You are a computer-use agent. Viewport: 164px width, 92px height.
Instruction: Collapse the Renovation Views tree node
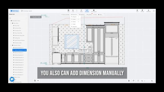click(x=9, y=21)
